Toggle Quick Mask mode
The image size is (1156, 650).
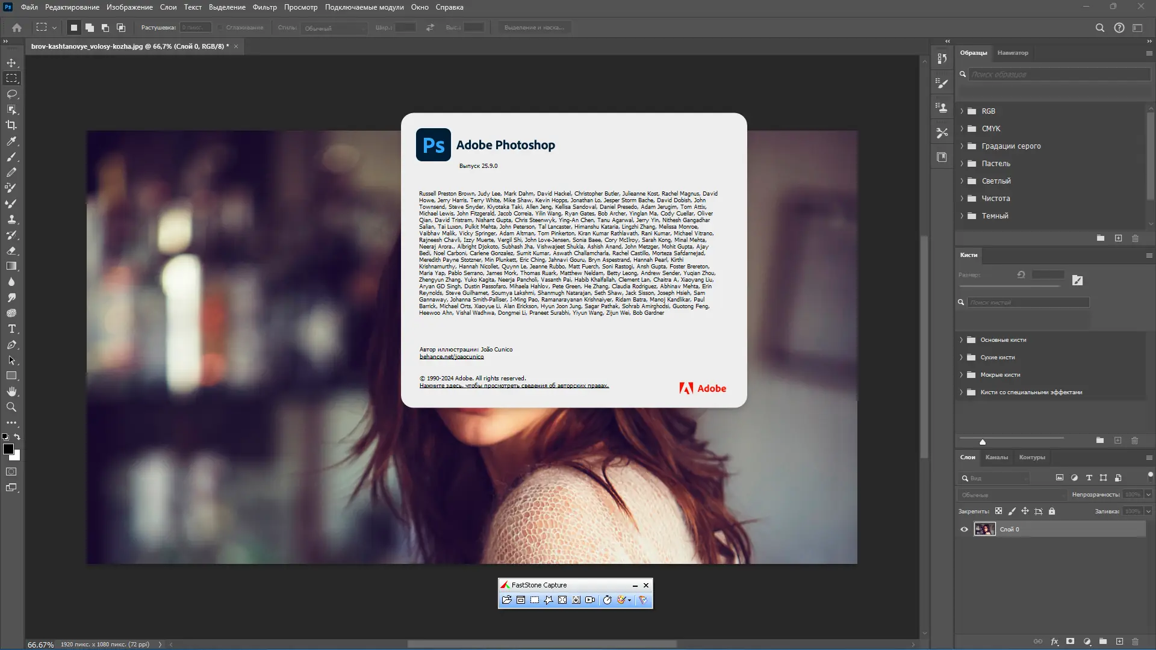[x=11, y=472]
